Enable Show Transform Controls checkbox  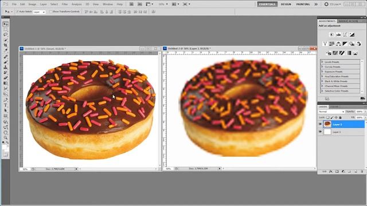click(50, 11)
